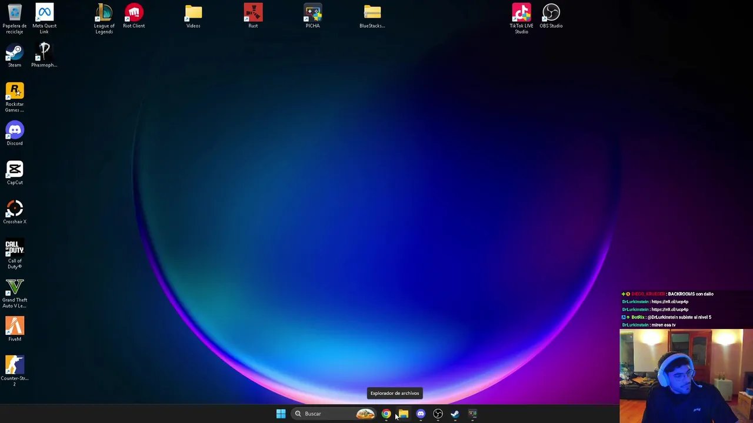Image resolution: width=753 pixels, height=423 pixels.
Task: Open Google Chrome from the taskbar
Action: click(x=386, y=414)
